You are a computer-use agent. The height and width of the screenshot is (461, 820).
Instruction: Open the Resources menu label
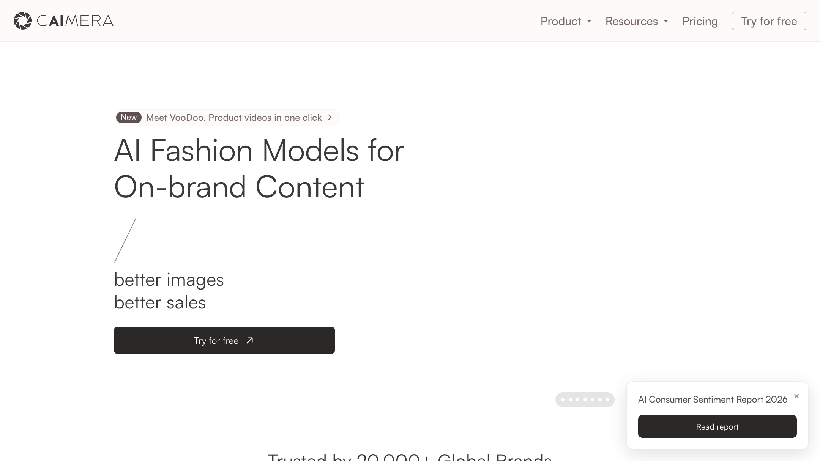tap(632, 21)
